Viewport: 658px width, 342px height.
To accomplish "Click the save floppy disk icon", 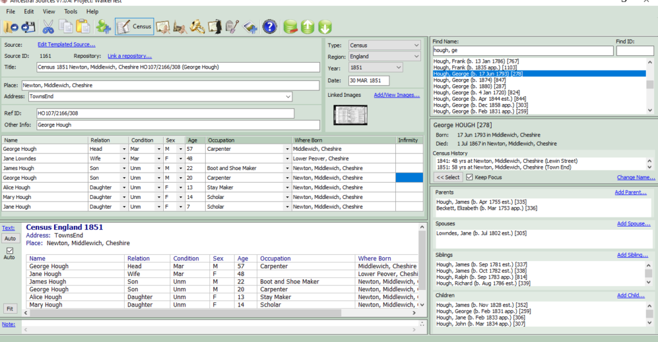I will coord(28,27).
